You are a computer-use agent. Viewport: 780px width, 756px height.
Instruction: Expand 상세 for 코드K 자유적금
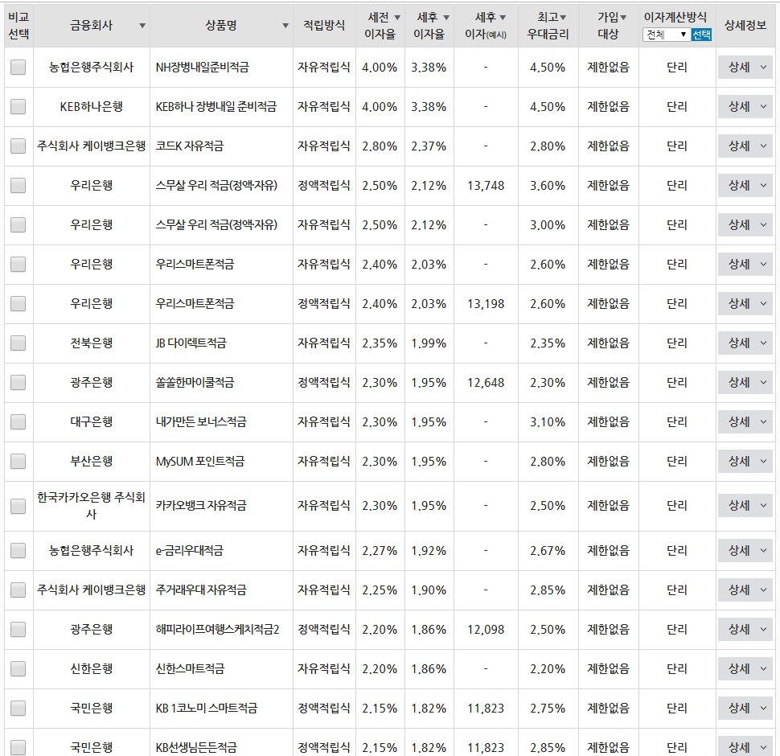point(745,146)
